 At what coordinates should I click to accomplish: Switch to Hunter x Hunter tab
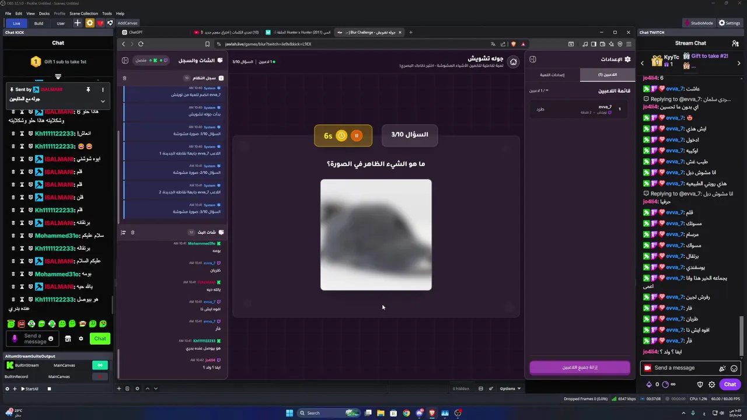[x=298, y=32]
